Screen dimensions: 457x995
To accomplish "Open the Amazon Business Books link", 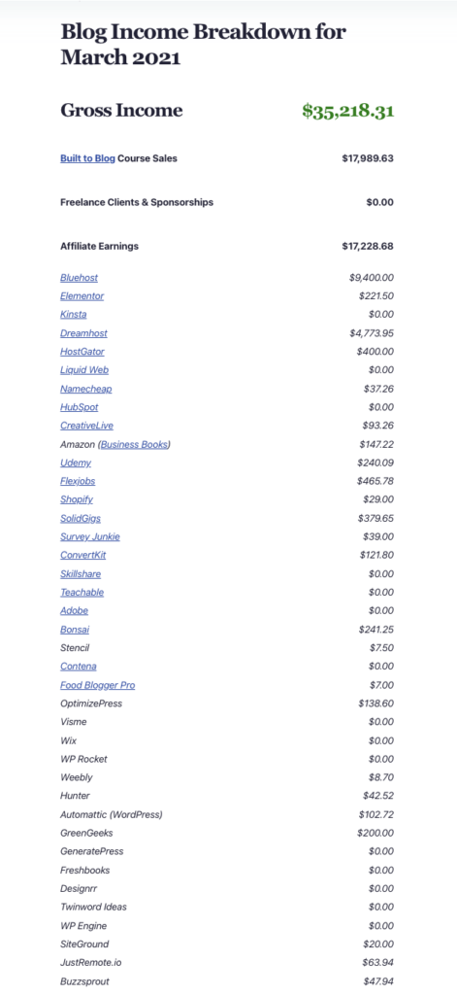I will [x=135, y=444].
